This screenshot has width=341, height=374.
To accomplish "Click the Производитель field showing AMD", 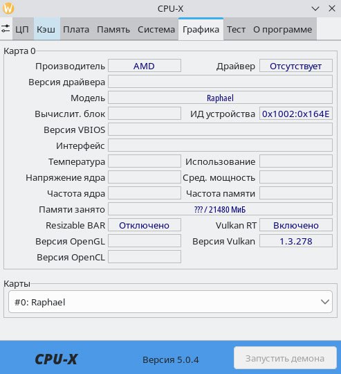I will (x=145, y=66).
